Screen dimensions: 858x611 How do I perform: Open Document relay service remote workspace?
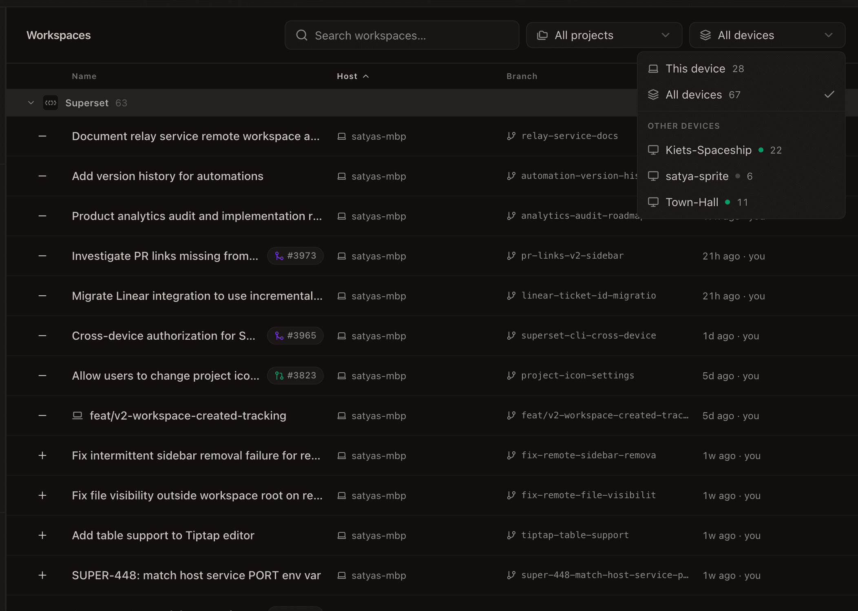point(196,136)
